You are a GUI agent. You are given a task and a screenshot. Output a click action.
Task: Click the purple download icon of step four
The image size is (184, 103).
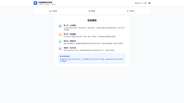click(60, 49)
